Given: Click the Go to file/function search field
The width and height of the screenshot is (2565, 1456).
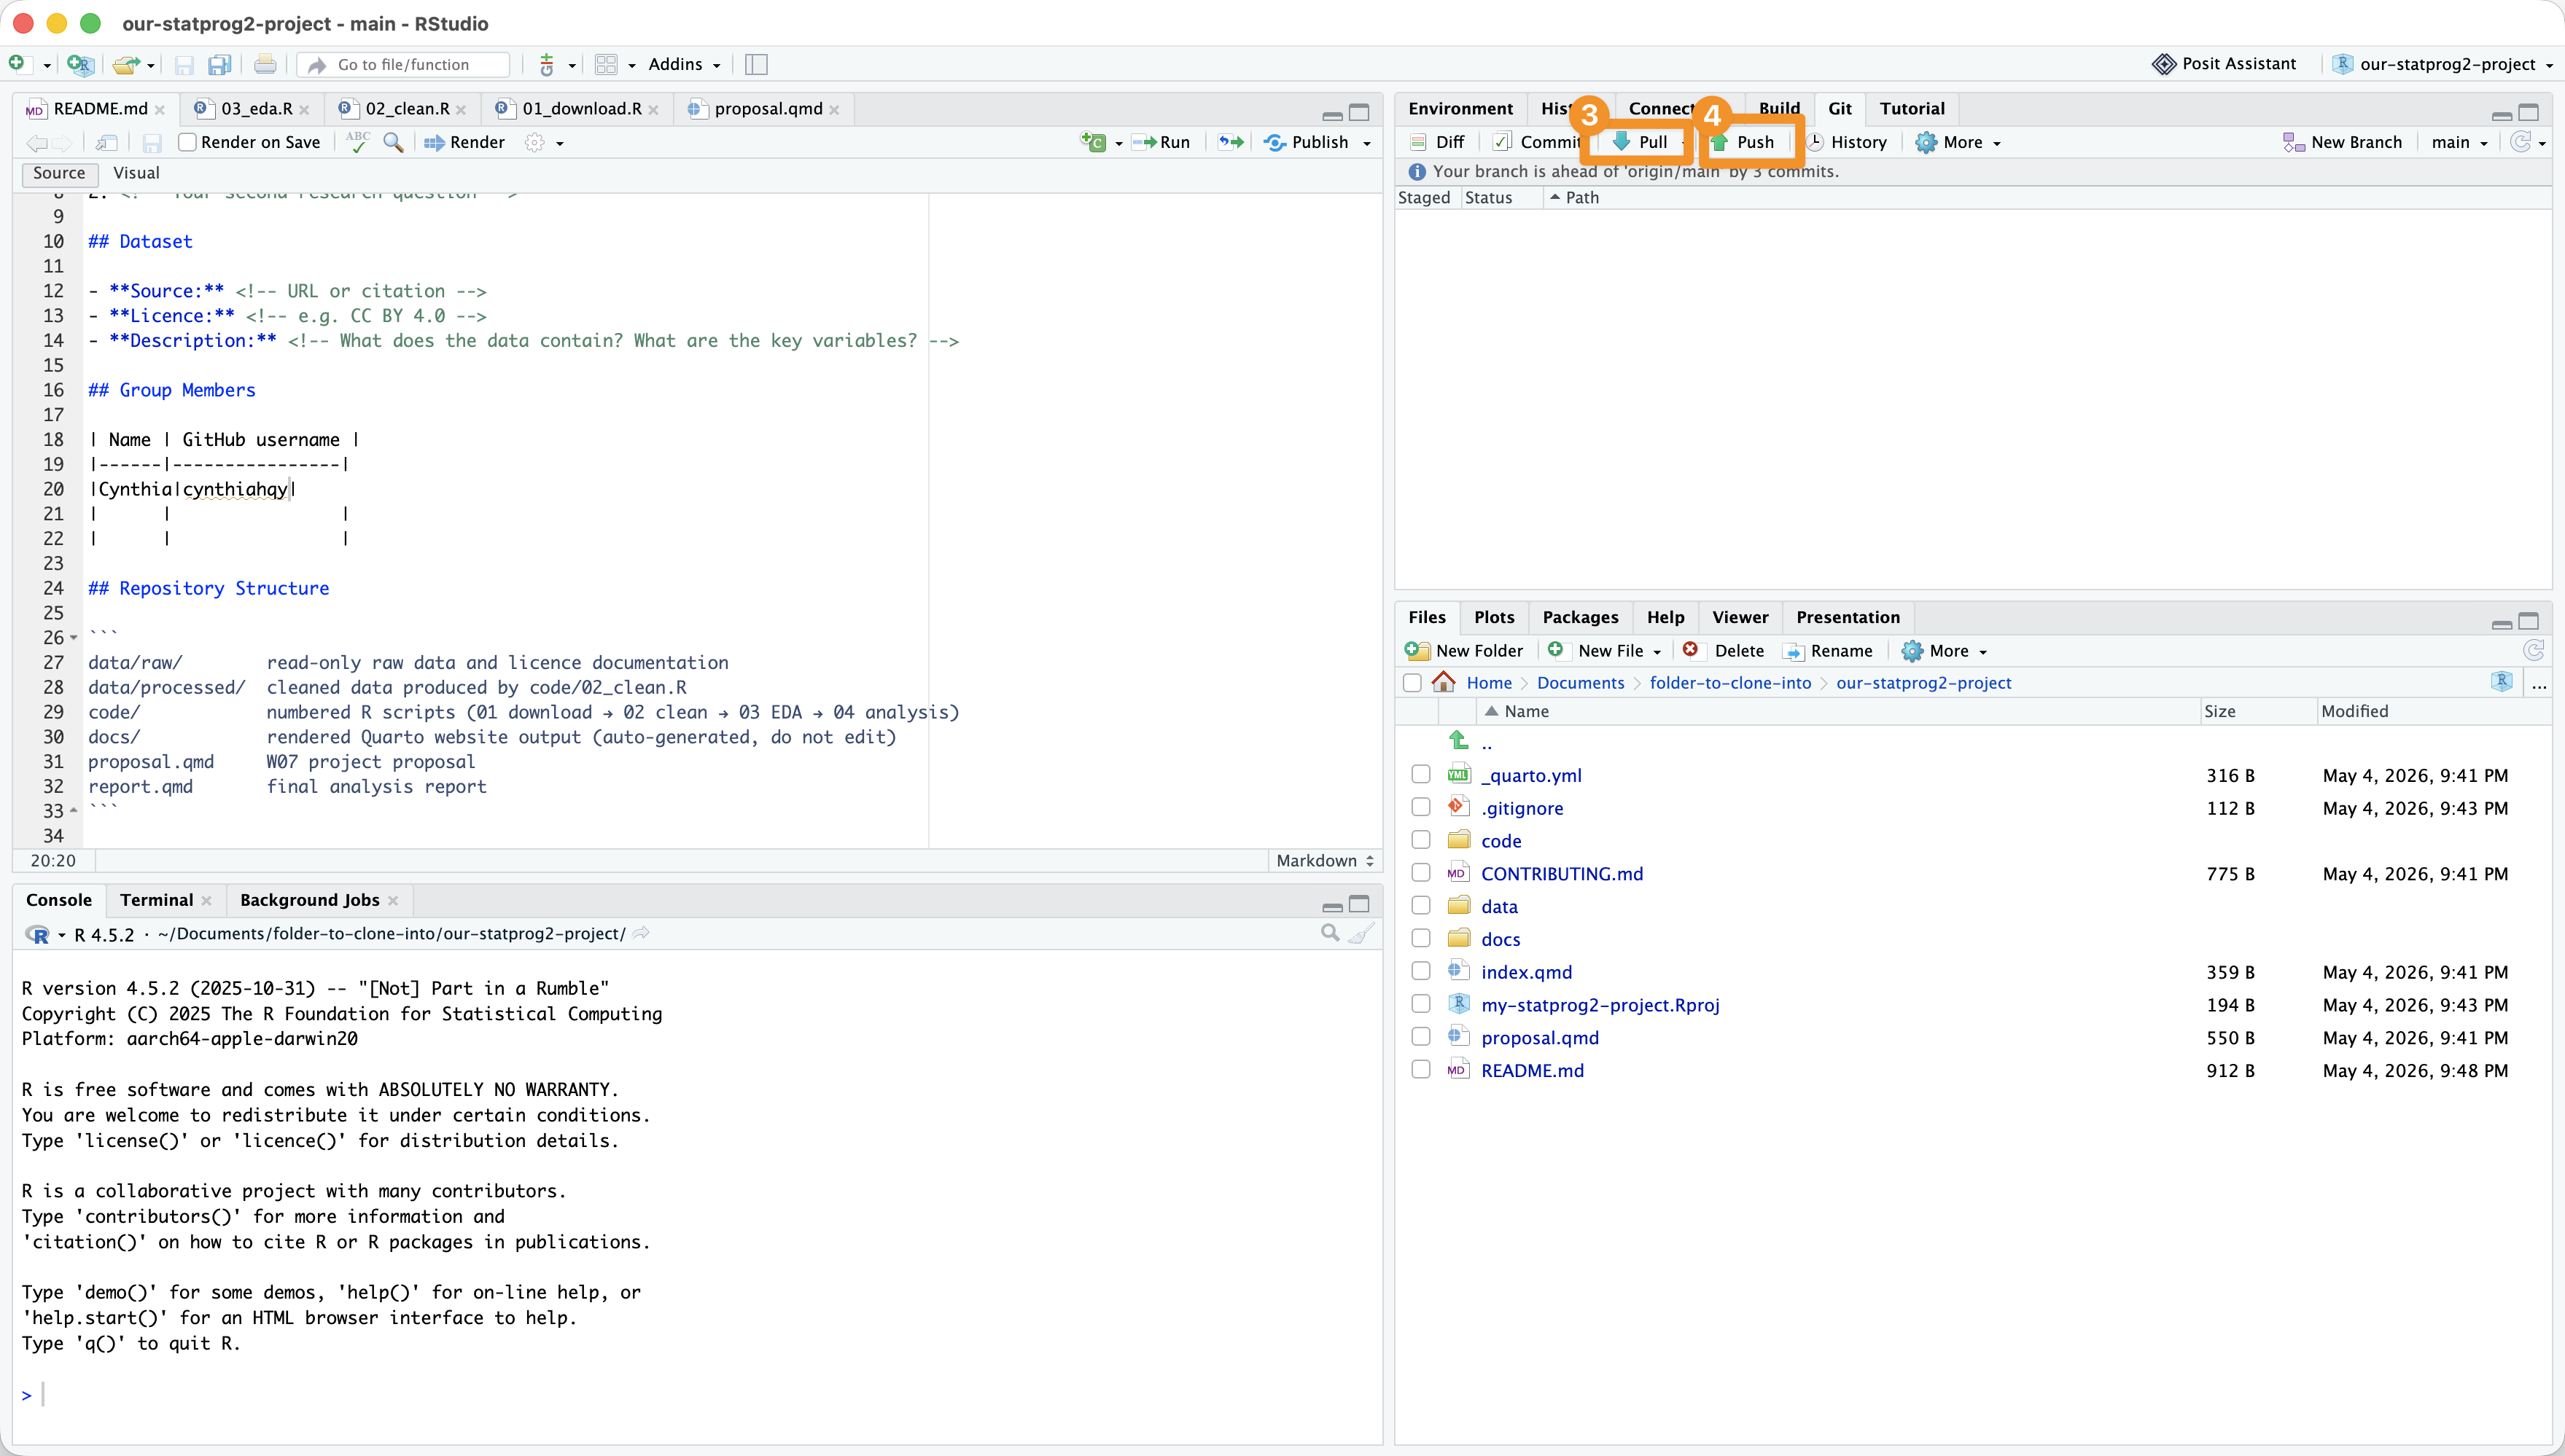Looking at the screenshot, I should click(x=404, y=65).
